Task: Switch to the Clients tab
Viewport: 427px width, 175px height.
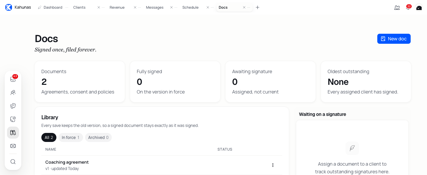Action: (79, 7)
